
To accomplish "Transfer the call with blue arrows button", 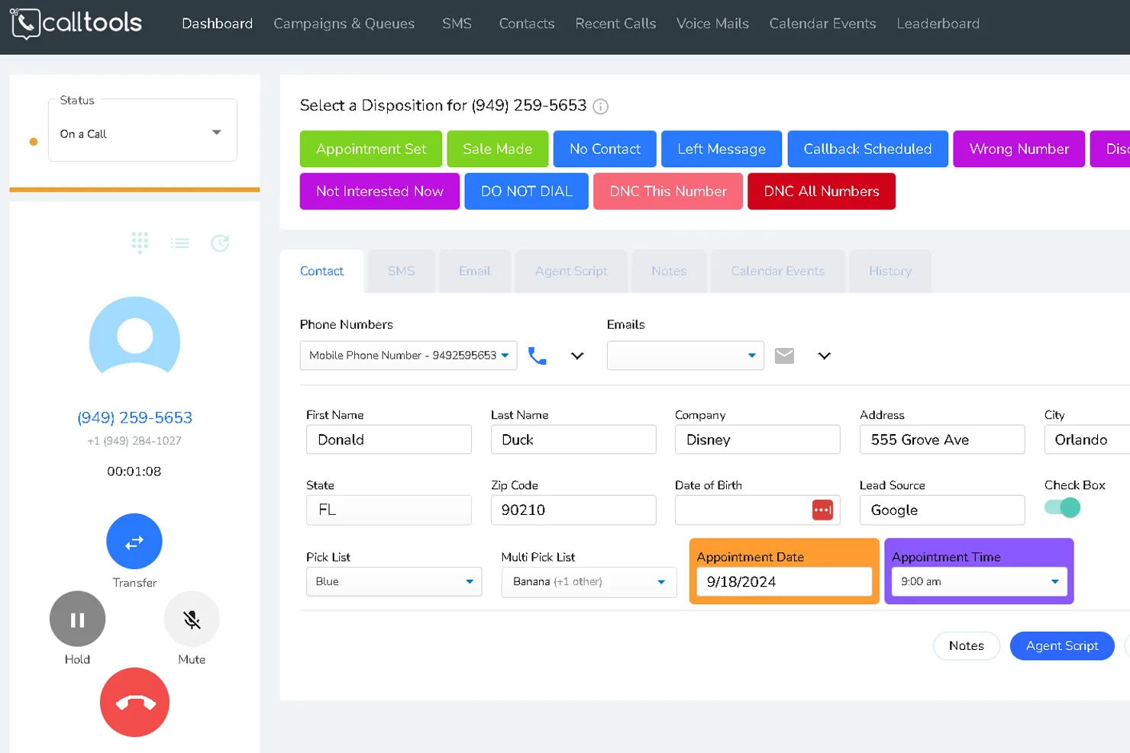I will [134, 542].
